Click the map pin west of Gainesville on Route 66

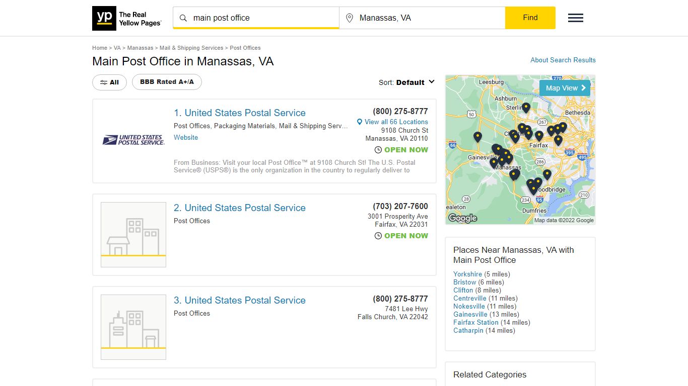(x=477, y=137)
